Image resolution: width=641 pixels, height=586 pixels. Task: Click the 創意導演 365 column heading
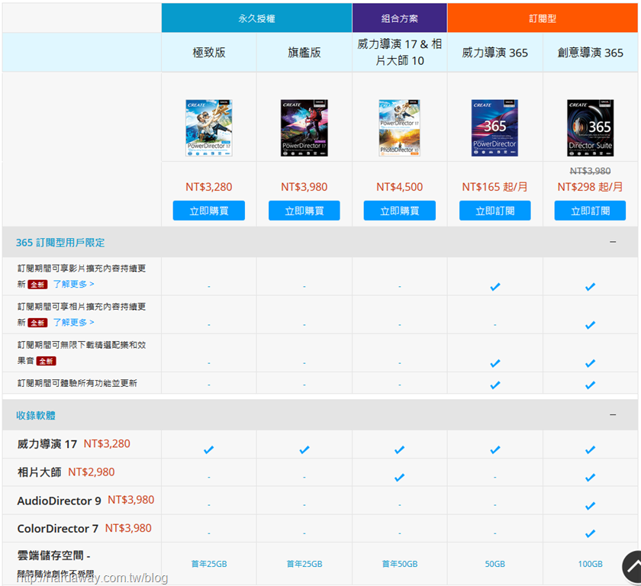tap(591, 53)
